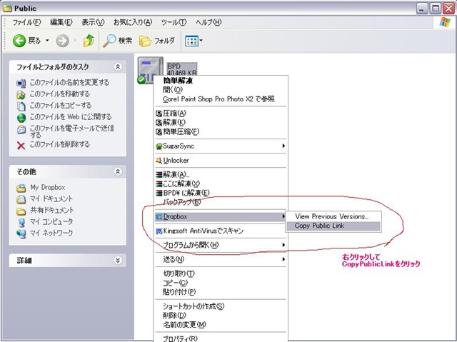The image size is (457, 342).
Task: Open the ファイル(F) menu
Action: coord(26,22)
